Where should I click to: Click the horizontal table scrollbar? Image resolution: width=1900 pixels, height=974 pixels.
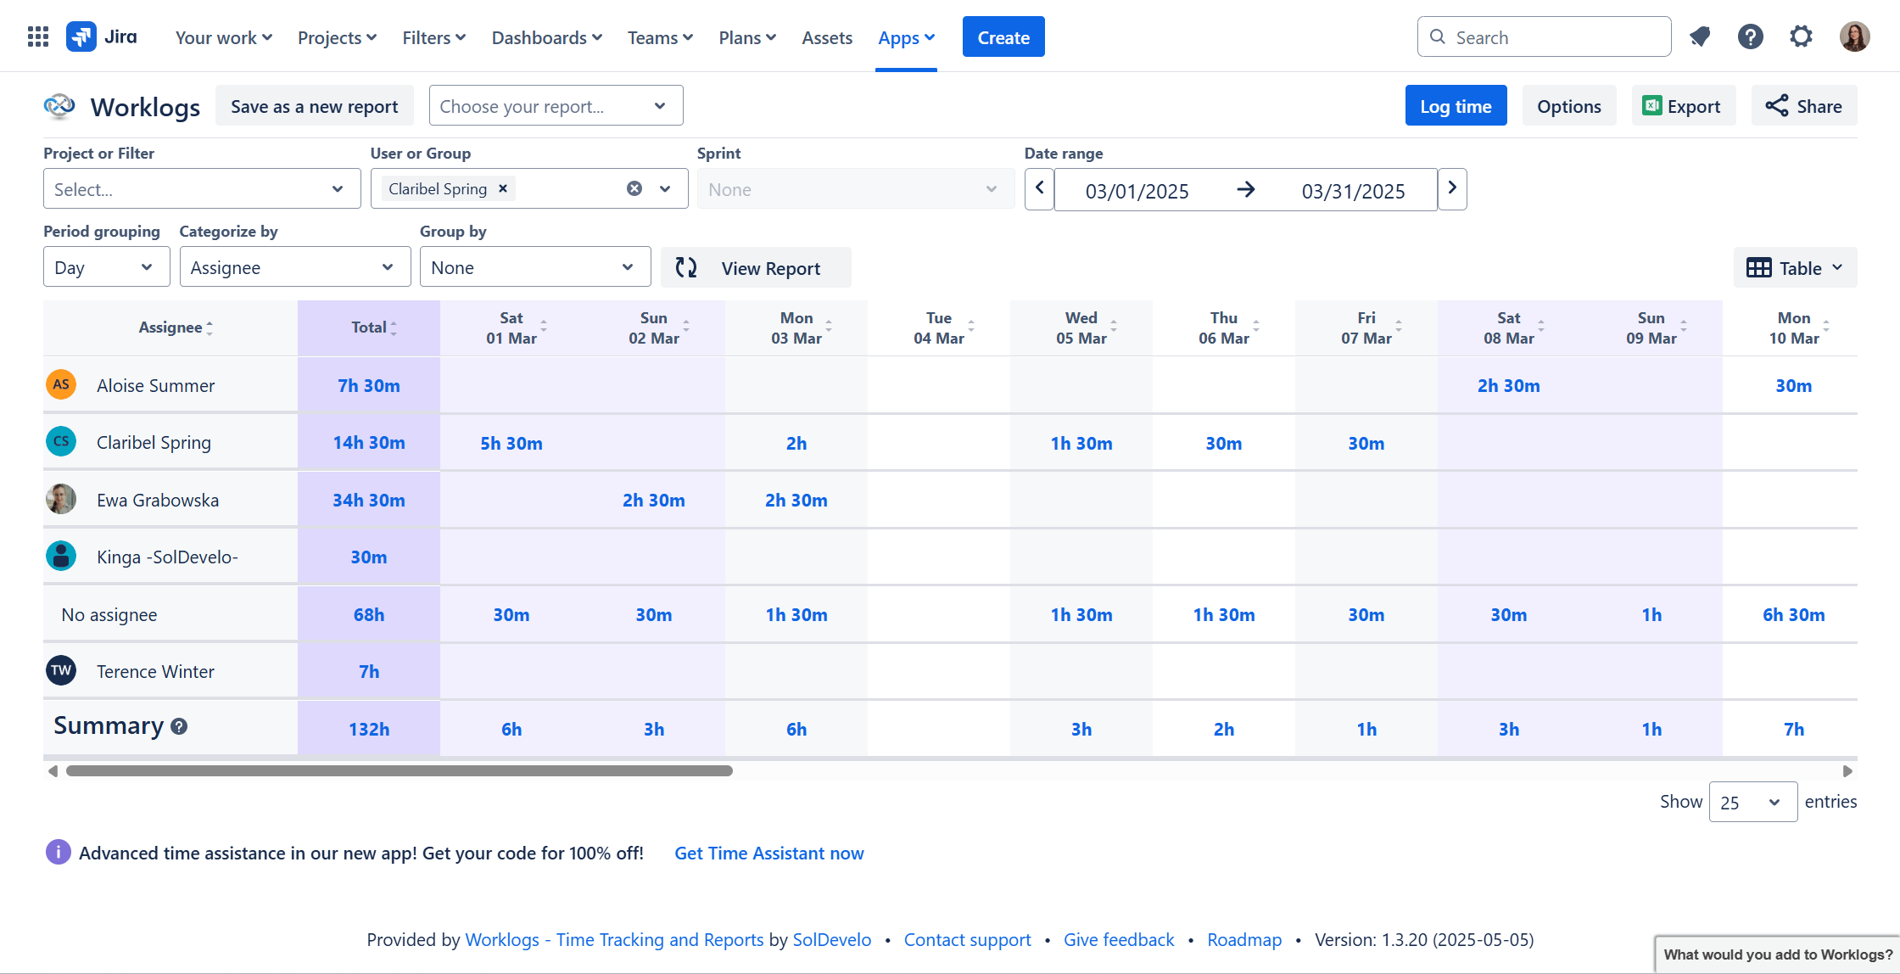[x=399, y=770]
